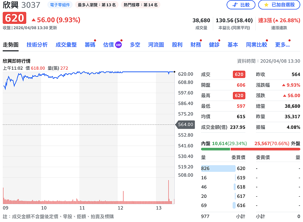Click the red 外盤 ratio bar
Image resolution: width=303 pixels, height=222 pixels.
tap(265, 149)
